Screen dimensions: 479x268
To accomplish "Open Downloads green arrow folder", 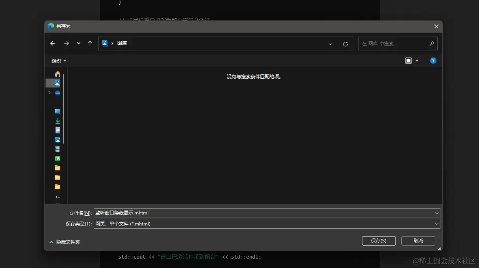I will [x=58, y=121].
